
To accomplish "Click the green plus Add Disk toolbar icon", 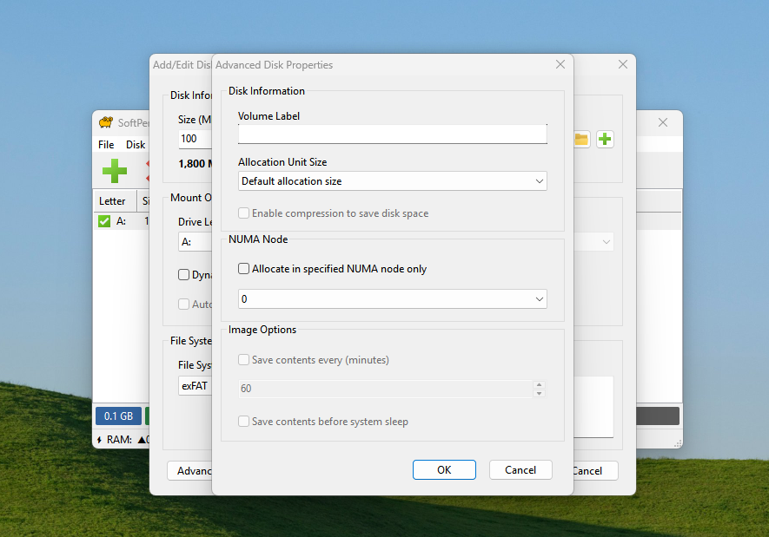I will tap(114, 170).
